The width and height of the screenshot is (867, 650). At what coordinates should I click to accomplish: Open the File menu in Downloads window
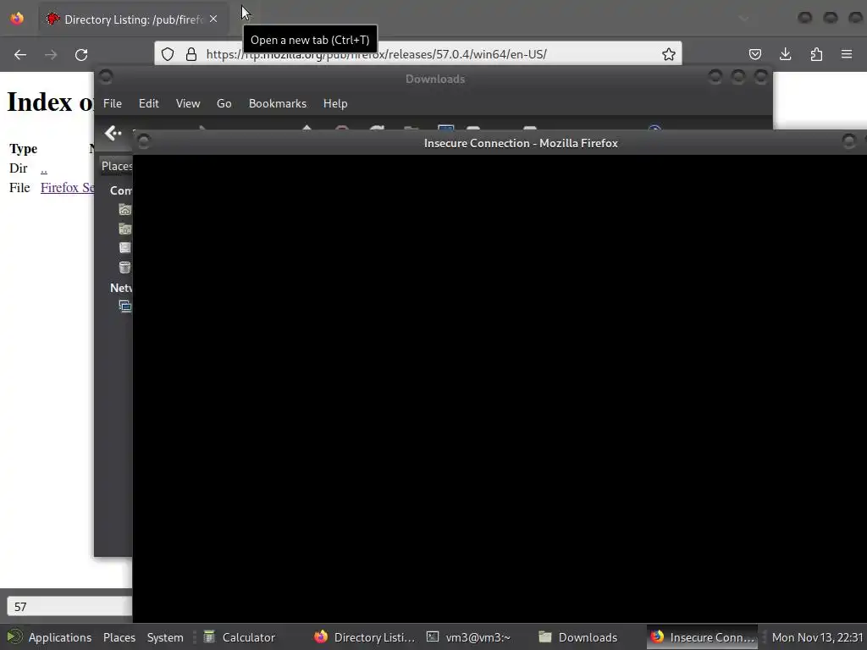(113, 103)
